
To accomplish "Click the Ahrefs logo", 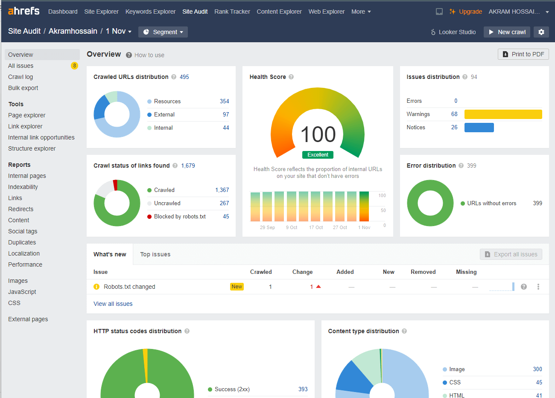I will pyautogui.click(x=24, y=11).
